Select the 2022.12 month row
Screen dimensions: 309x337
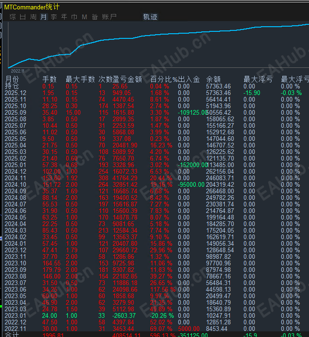pos(154,322)
